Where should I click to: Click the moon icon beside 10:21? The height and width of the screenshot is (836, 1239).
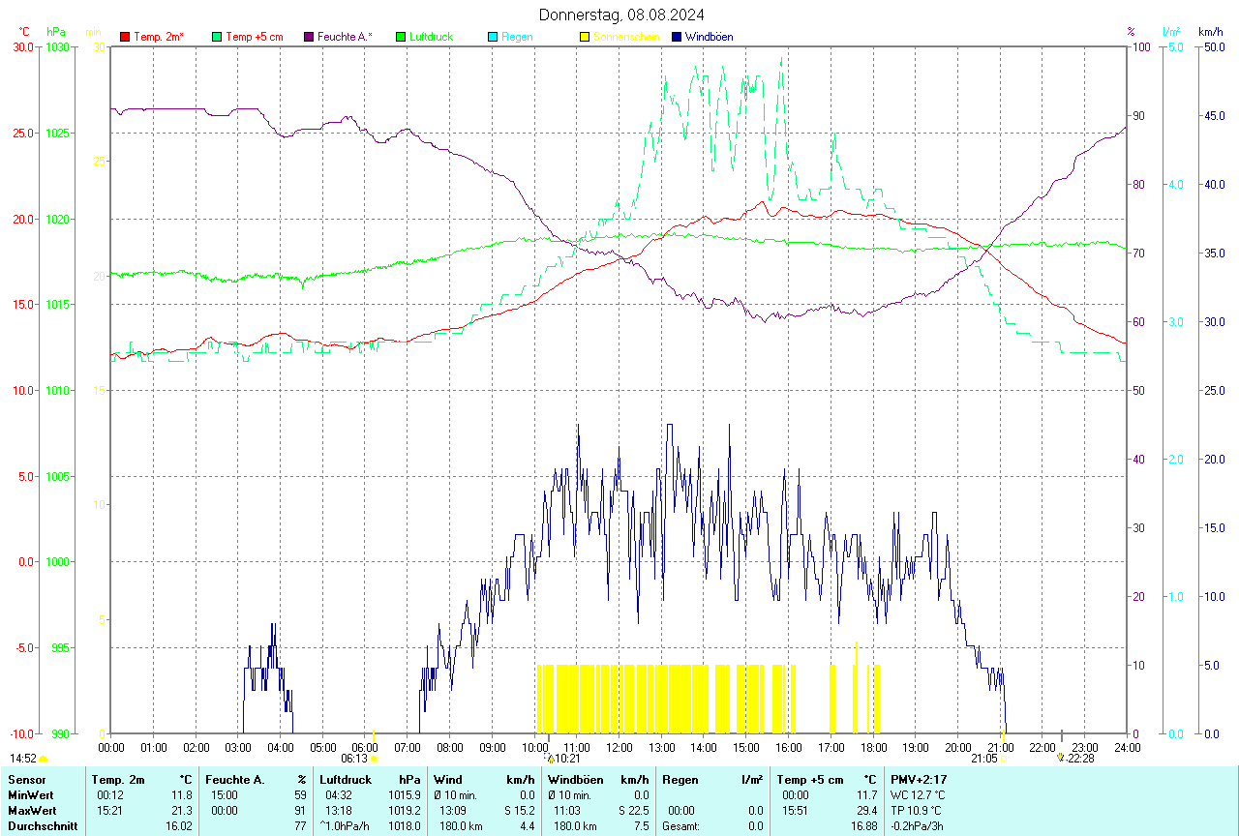pos(550,759)
